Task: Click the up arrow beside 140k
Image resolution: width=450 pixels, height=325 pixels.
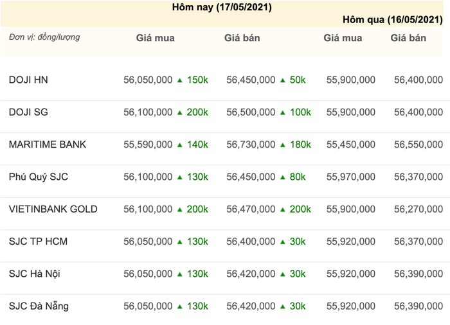Action: point(180,145)
